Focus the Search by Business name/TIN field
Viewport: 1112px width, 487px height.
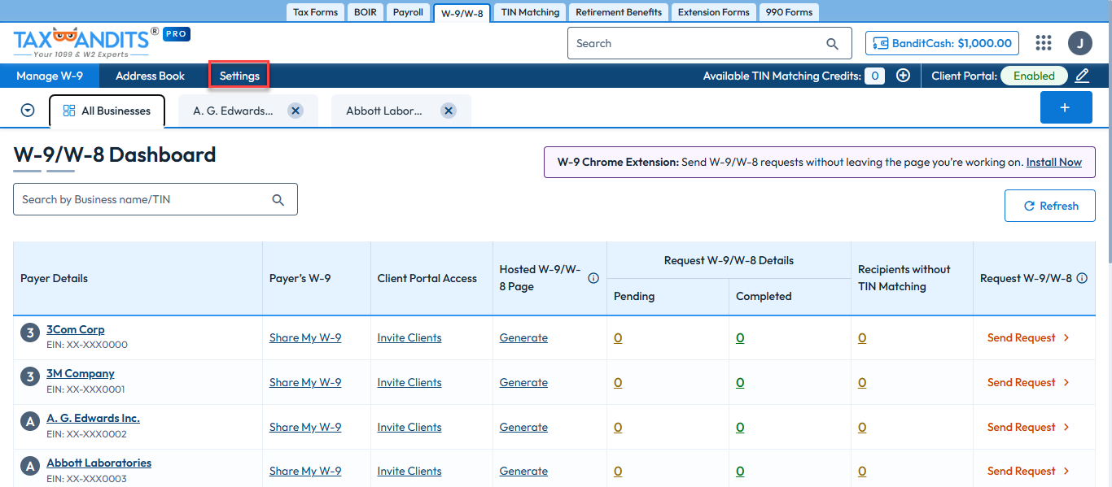pyautogui.click(x=155, y=199)
